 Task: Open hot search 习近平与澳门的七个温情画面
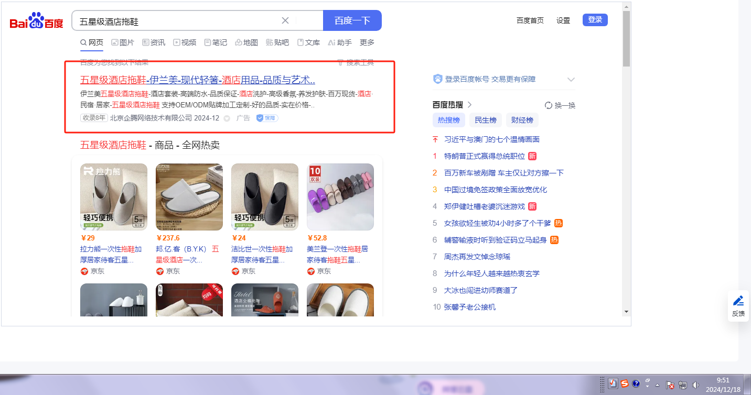[492, 139]
